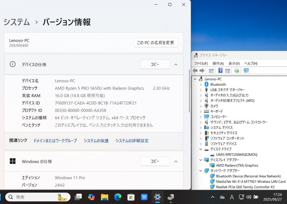Click the camera category icon in Device Manager
287x204 pixels.
pos(206,106)
